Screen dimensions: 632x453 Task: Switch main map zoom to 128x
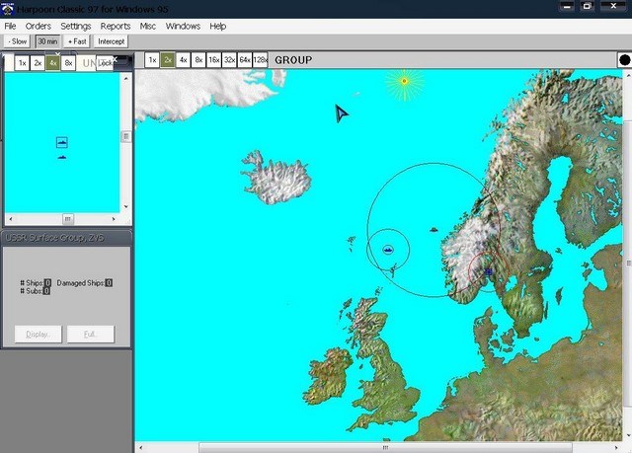coord(260,60)
